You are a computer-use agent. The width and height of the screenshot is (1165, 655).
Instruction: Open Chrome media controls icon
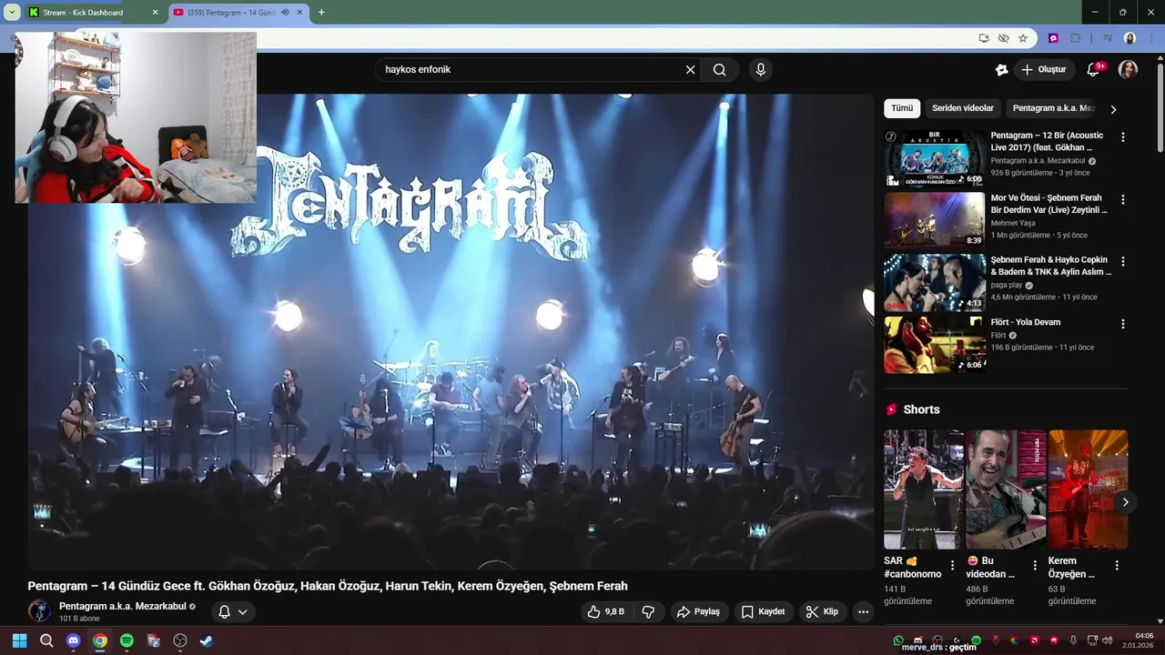click(x=1108, y=38)
